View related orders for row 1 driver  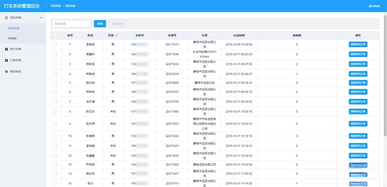[358, 44]
